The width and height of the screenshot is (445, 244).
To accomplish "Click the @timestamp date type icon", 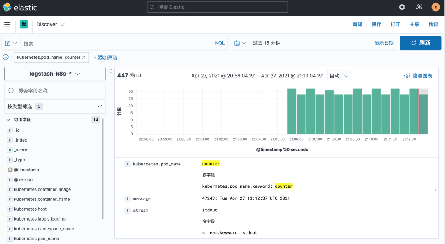I will (x=10, y=170).
